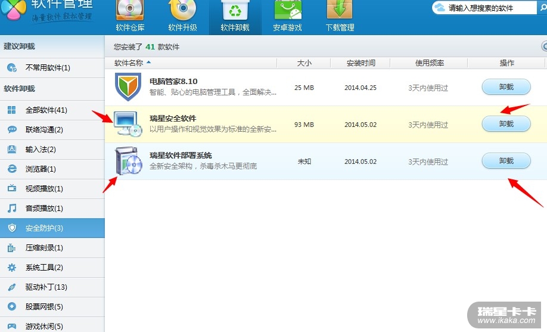This screenshot has height=332, width=547.
Task: Select 输入法(2) category
Action: click(x=52, y=150)
